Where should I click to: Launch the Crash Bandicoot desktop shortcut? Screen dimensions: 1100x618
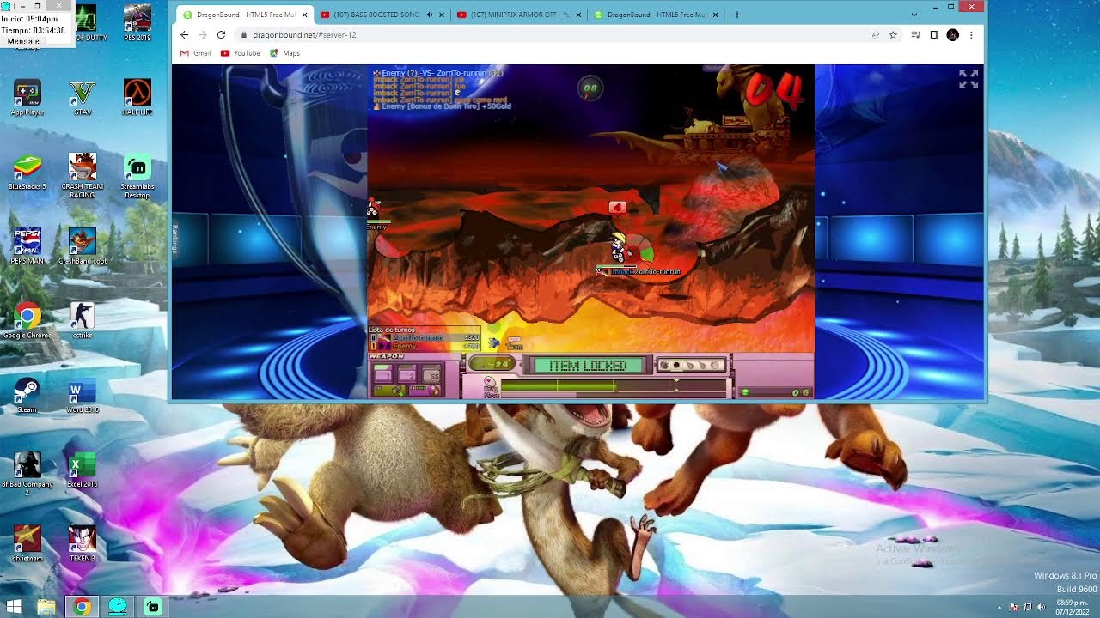[82, 245]
